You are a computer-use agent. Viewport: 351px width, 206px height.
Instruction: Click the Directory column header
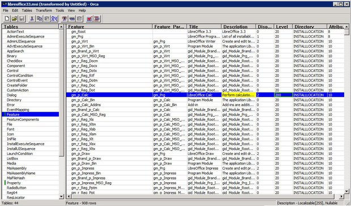click(x=310, y=27)
